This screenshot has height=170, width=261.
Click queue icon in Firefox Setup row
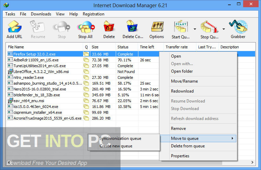click(x=86, y=54)
